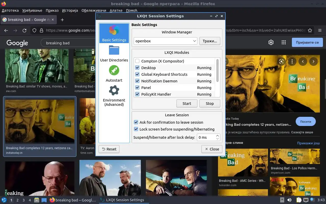Toggle Ask for confirmation to leave session

[x=136, y=122]
